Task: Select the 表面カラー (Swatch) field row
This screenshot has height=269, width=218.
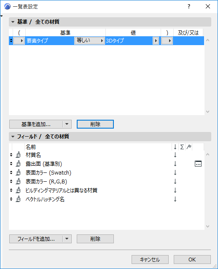Action: coord(107,172)
